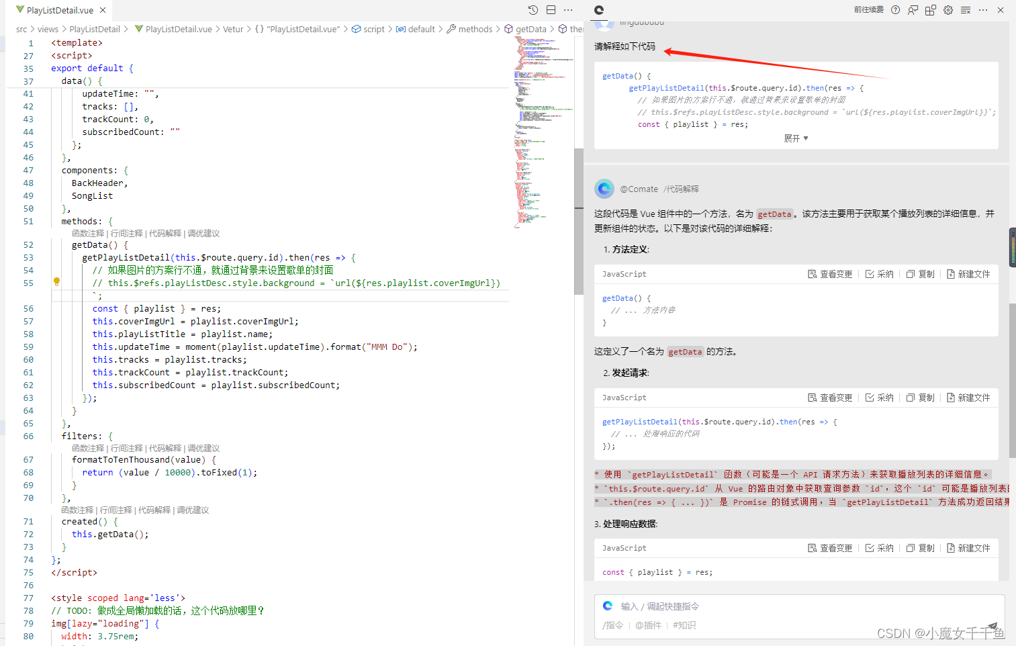
Task: Click the script breadcrumb item
Action: (368, 29)
